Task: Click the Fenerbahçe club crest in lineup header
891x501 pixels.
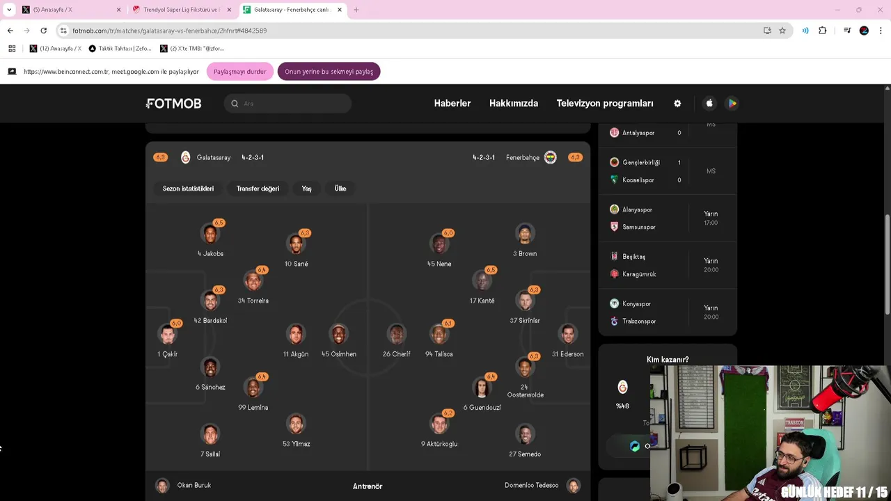Action: [550, 157]
